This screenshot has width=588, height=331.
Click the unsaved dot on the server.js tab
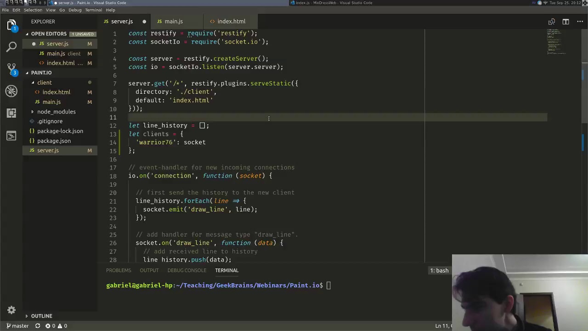click(144, 22)
